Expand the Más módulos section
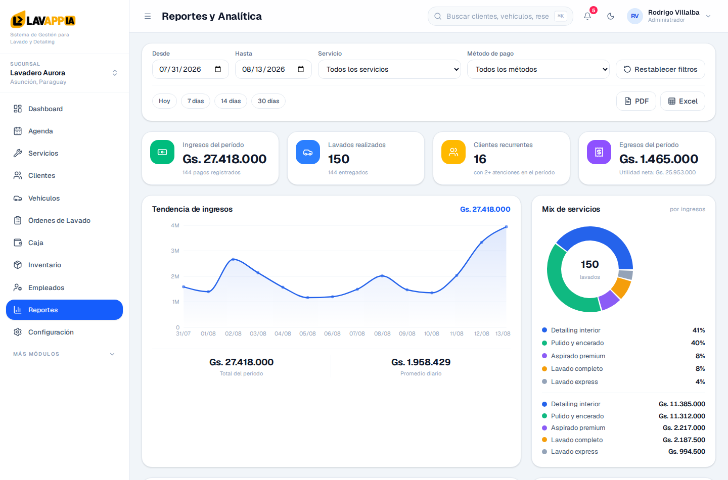This screenshot has width=728, height=480. 64,354
